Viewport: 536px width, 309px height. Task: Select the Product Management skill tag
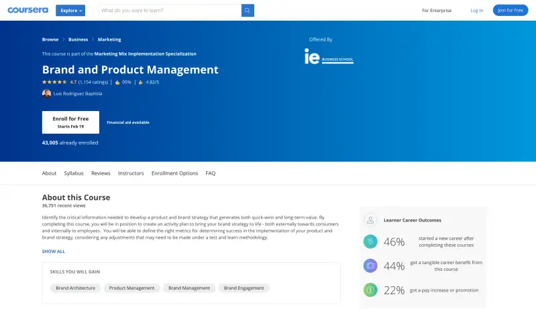[131, 288]
